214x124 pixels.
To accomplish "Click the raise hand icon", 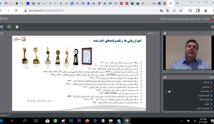I will [17, 27].
